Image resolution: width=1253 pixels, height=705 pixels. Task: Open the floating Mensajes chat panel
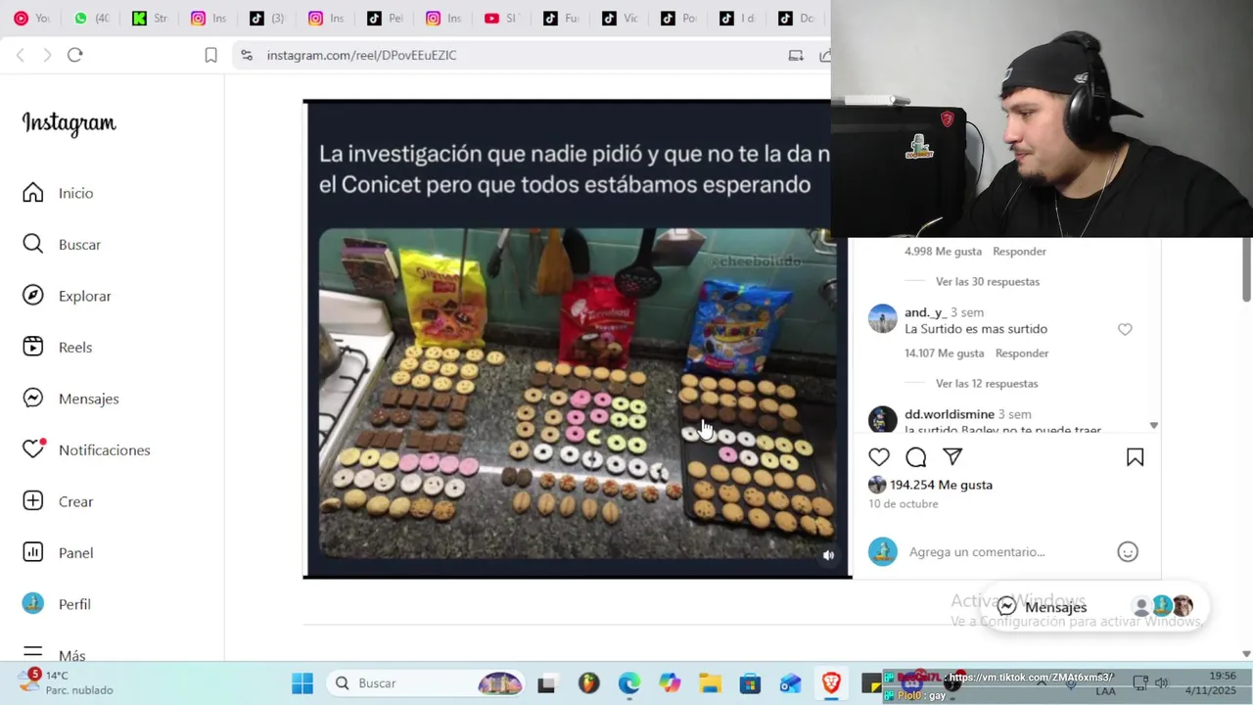tap(1094, 607)
